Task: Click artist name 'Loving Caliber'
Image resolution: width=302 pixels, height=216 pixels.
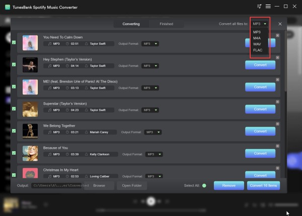Action: [x=100, y=176]
